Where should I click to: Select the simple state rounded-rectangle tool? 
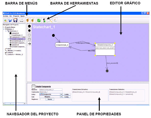click(29, 35)
